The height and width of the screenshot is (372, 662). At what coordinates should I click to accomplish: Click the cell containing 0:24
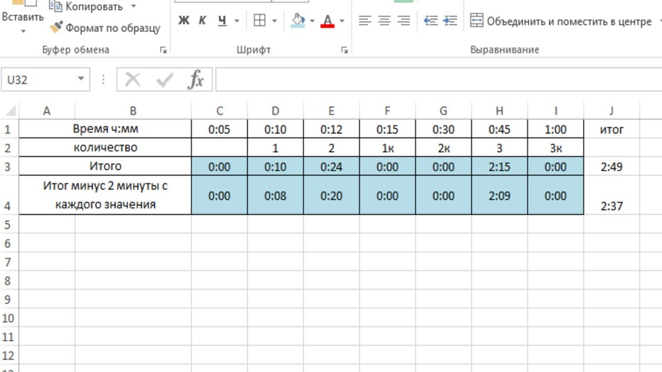pyautogui.click(x=332, y=166)
